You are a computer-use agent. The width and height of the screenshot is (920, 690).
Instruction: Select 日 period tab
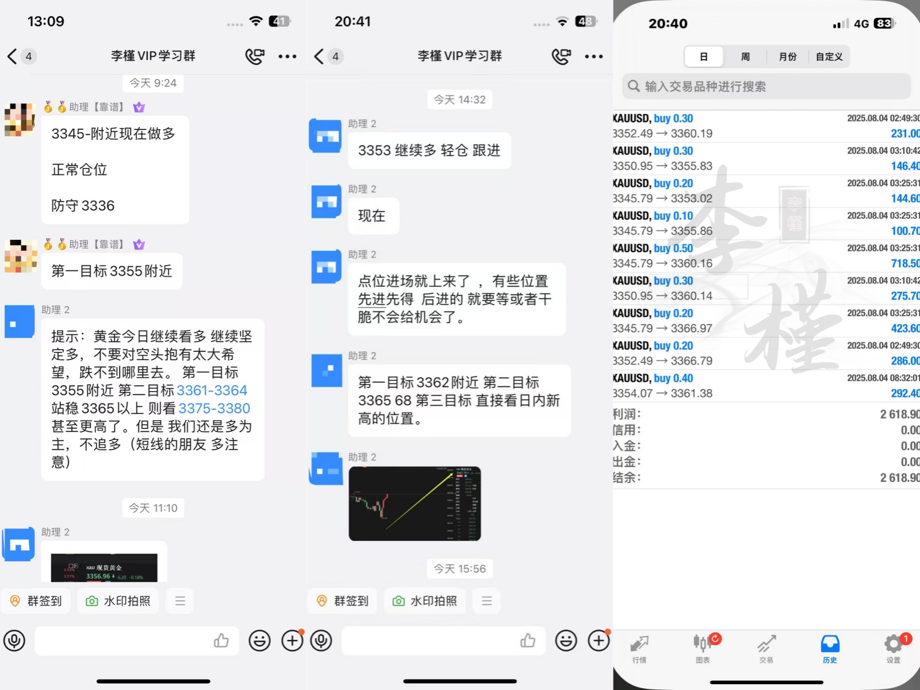coord(704,57)
